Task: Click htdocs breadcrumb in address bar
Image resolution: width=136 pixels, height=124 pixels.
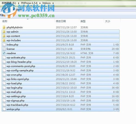Action: point(47,3)
